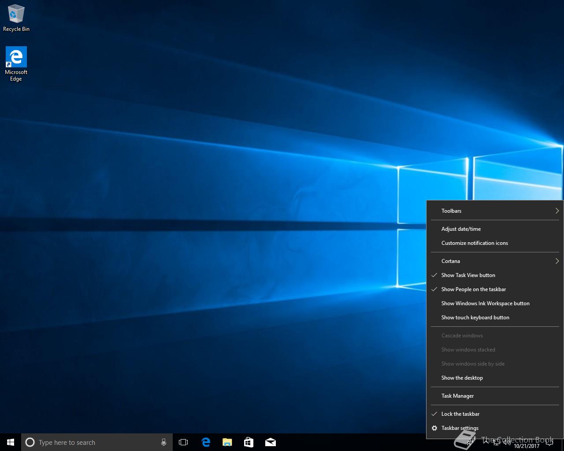The width and height of the screenshot is (564, 451).
Task: Uncheck Show Task View button
Action: coord(495,275)
